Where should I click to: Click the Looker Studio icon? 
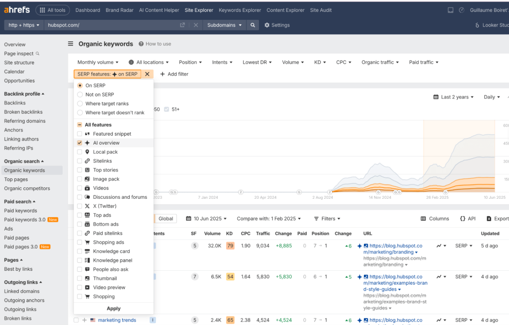point(477,25)
